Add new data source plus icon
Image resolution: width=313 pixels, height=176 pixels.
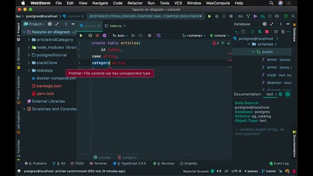pyautogui.click(x=237, y=32)
